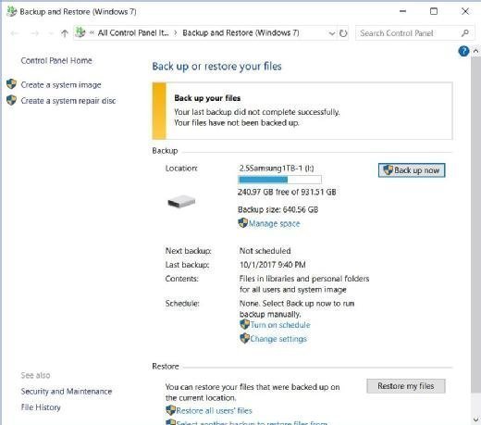Maximize the Backup and Restore window
The image size is (481, 425).
[x=434, y=11]
